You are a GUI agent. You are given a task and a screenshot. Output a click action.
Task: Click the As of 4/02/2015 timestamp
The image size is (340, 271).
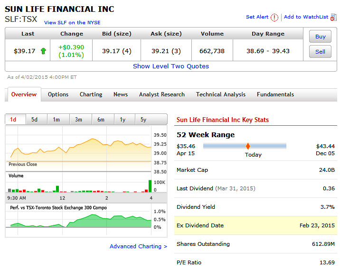(x=42, y=77)
